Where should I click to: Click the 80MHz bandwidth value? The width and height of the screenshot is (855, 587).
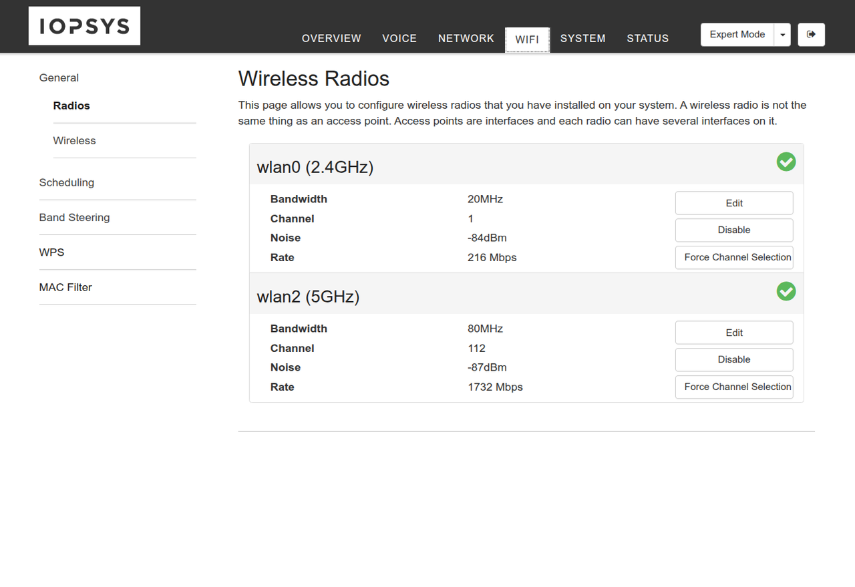[x=486, y=329]
